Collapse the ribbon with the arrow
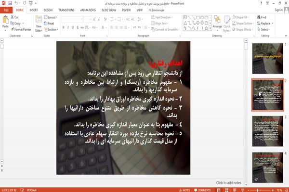This screenshot has height=192, width=289. click(x=286, y=36)
